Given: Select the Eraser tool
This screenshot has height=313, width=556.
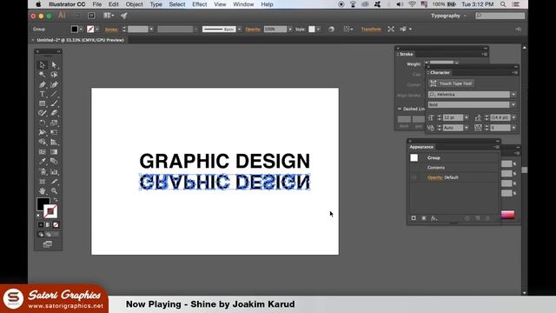Looking at the screenshot, I should click(x=54, y=113).
